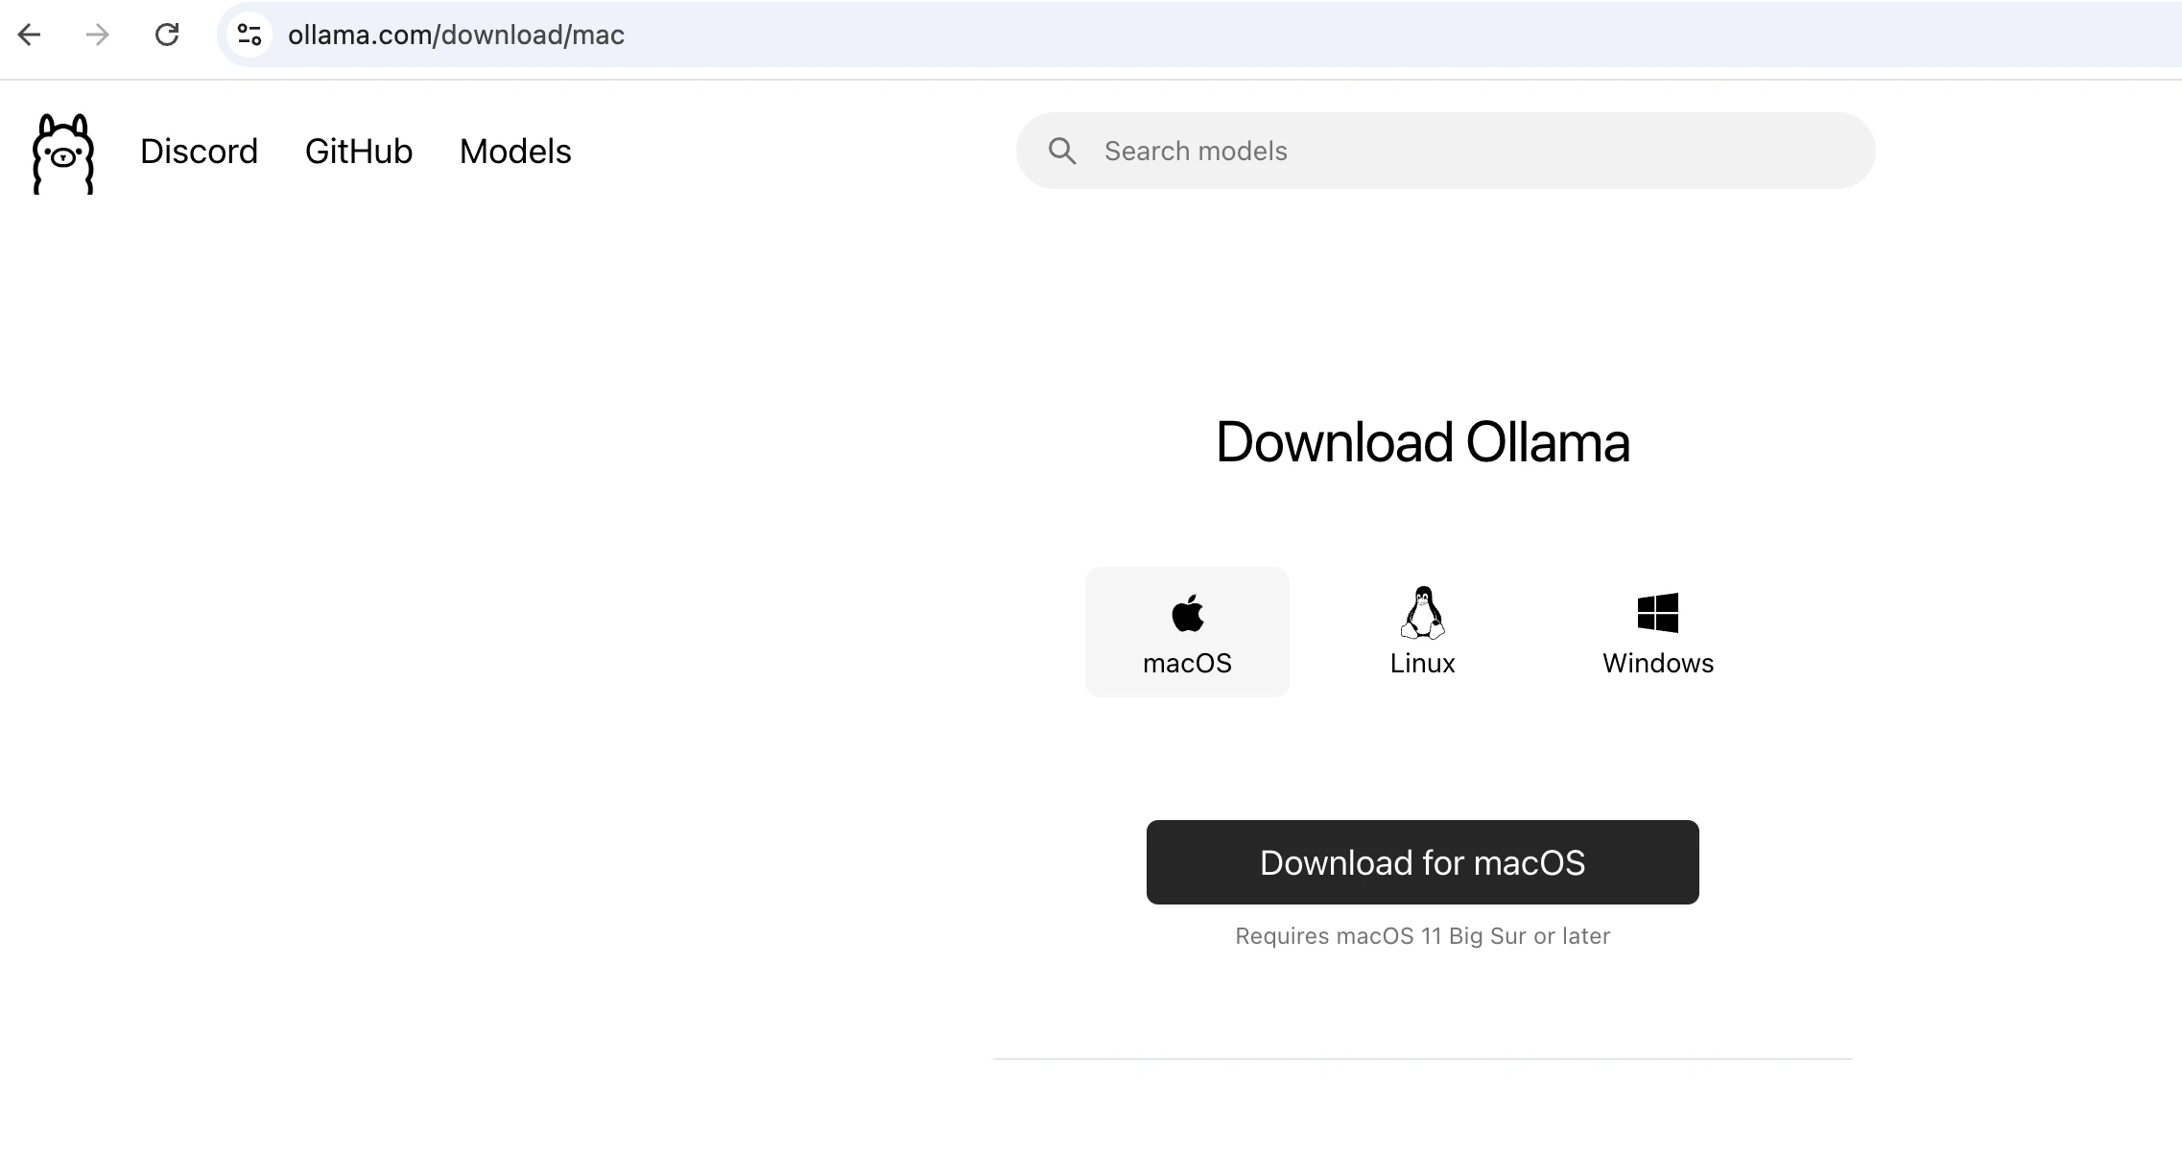This screenshot has width=2182, height=1151.
Task: Go to the Models page
Action: click(515, 152)
